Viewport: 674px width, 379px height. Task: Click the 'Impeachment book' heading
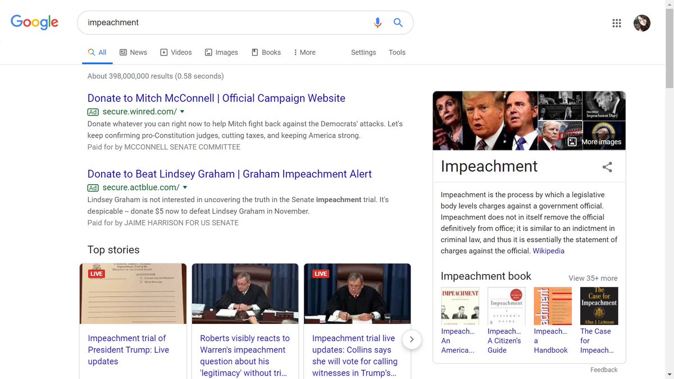coord(486,276)
